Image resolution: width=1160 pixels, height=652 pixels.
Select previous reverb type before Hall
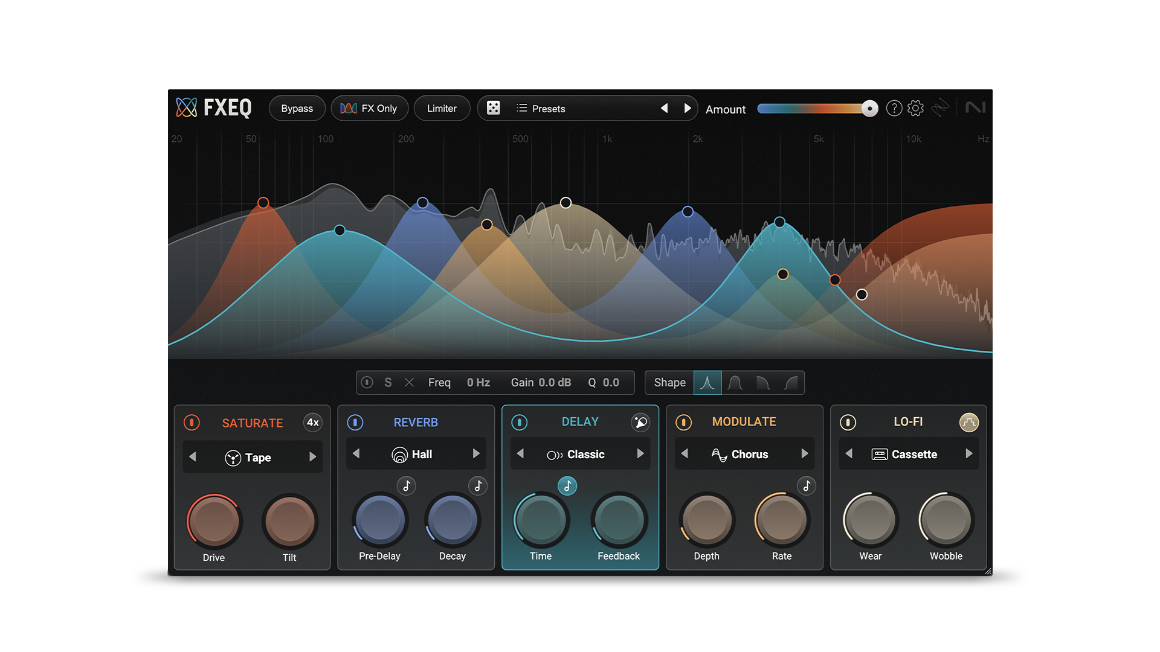coord(356,453)
